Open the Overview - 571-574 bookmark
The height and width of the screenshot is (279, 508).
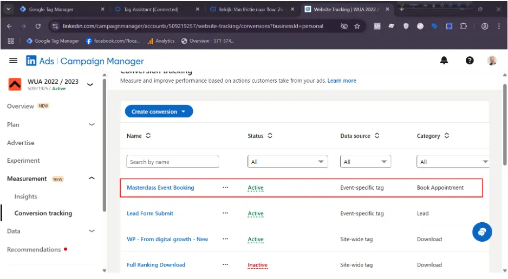207,41
